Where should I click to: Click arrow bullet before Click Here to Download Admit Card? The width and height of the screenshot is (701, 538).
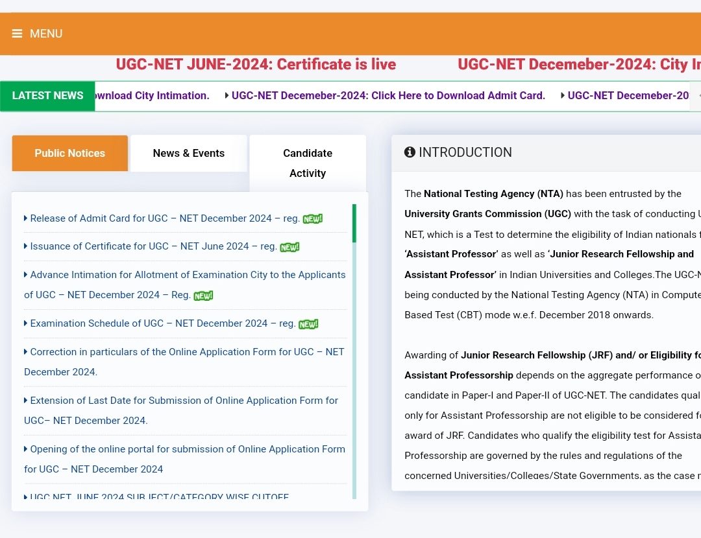[x=227, y=95]
